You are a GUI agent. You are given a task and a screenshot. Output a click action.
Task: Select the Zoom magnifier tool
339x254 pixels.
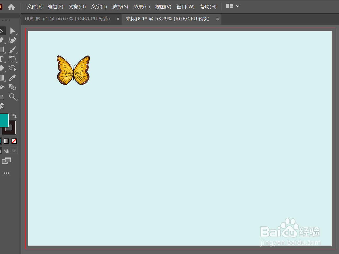[x=12, y=97]
